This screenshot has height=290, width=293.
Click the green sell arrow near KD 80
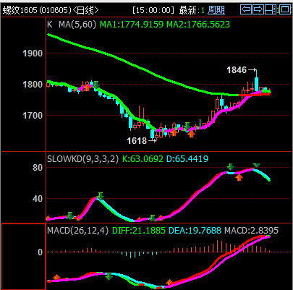point(231,166)
